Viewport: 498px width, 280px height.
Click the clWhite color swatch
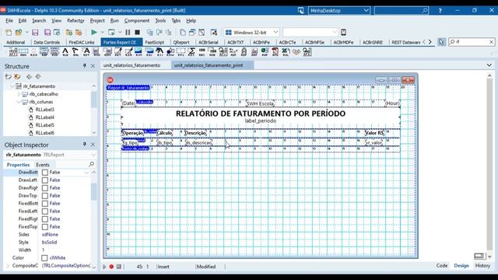[x=45, y=257]
